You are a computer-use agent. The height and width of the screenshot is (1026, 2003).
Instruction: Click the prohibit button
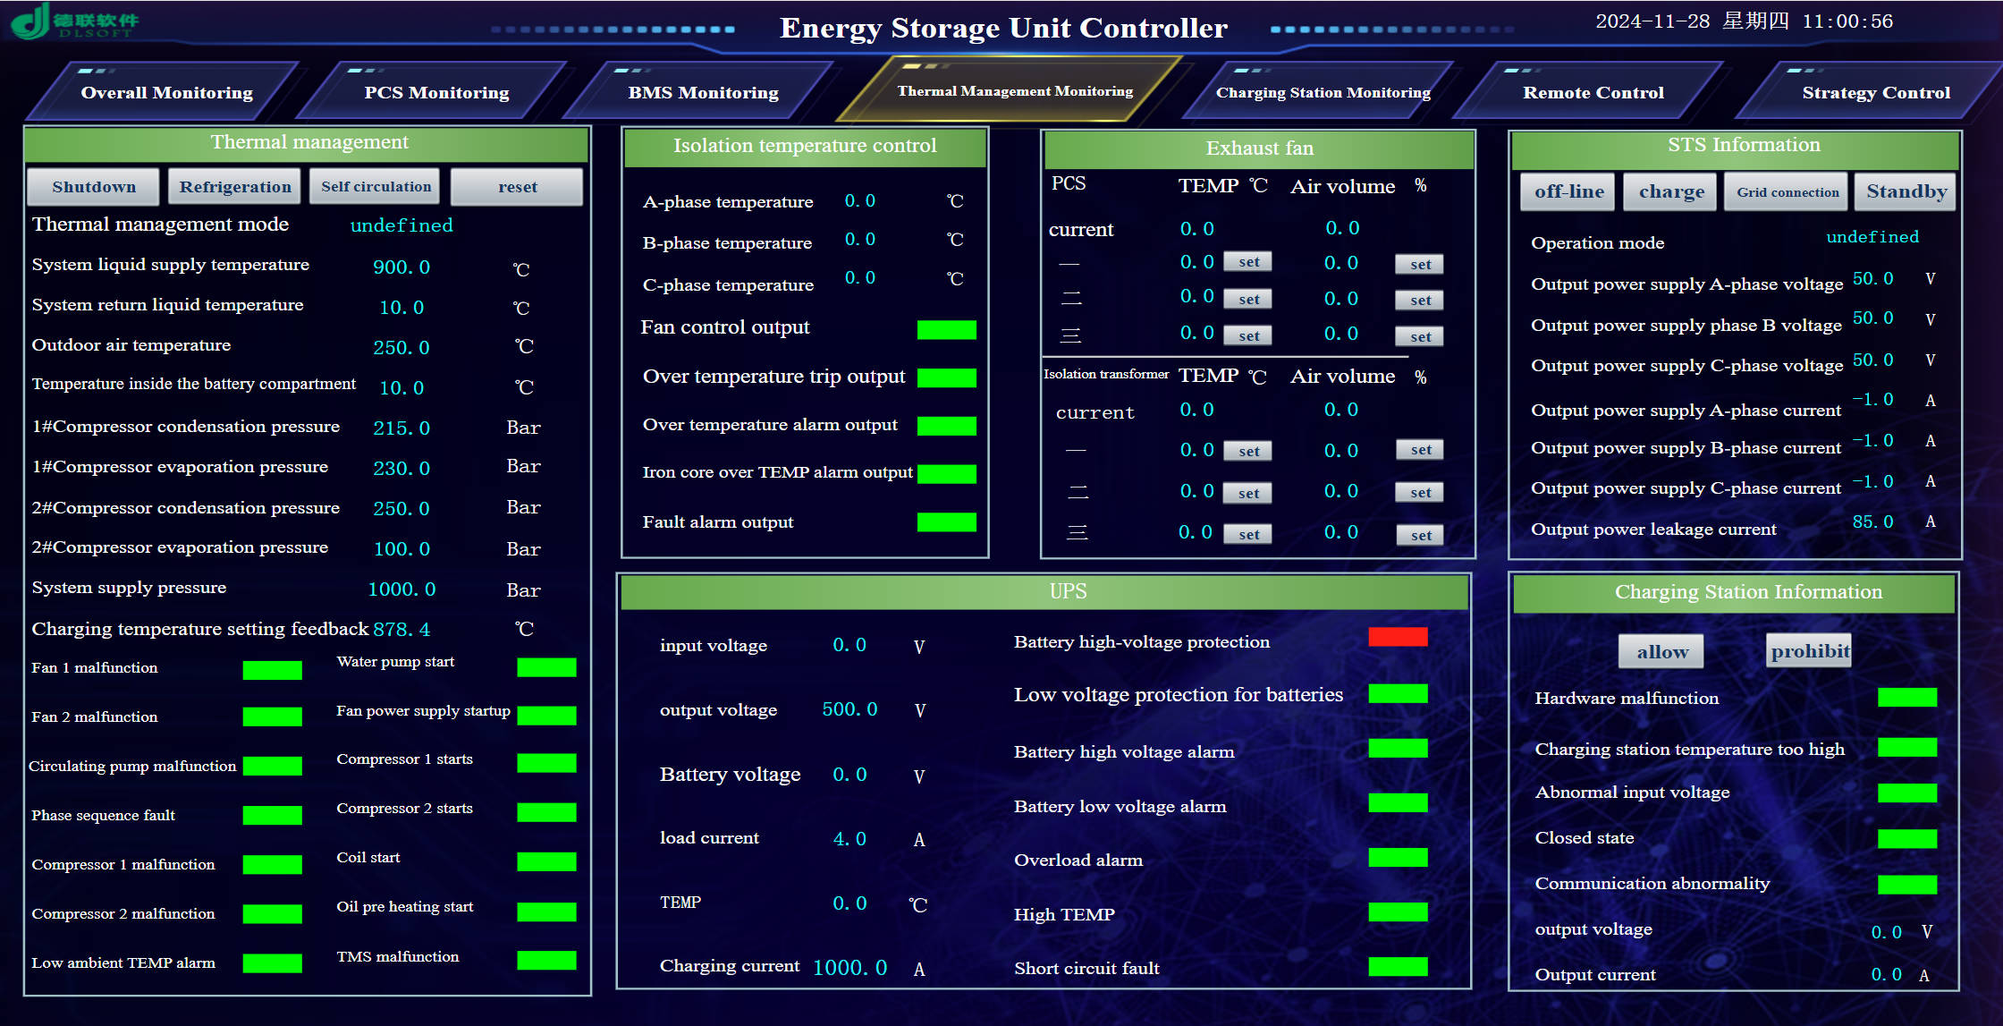tap(1809, 650)
